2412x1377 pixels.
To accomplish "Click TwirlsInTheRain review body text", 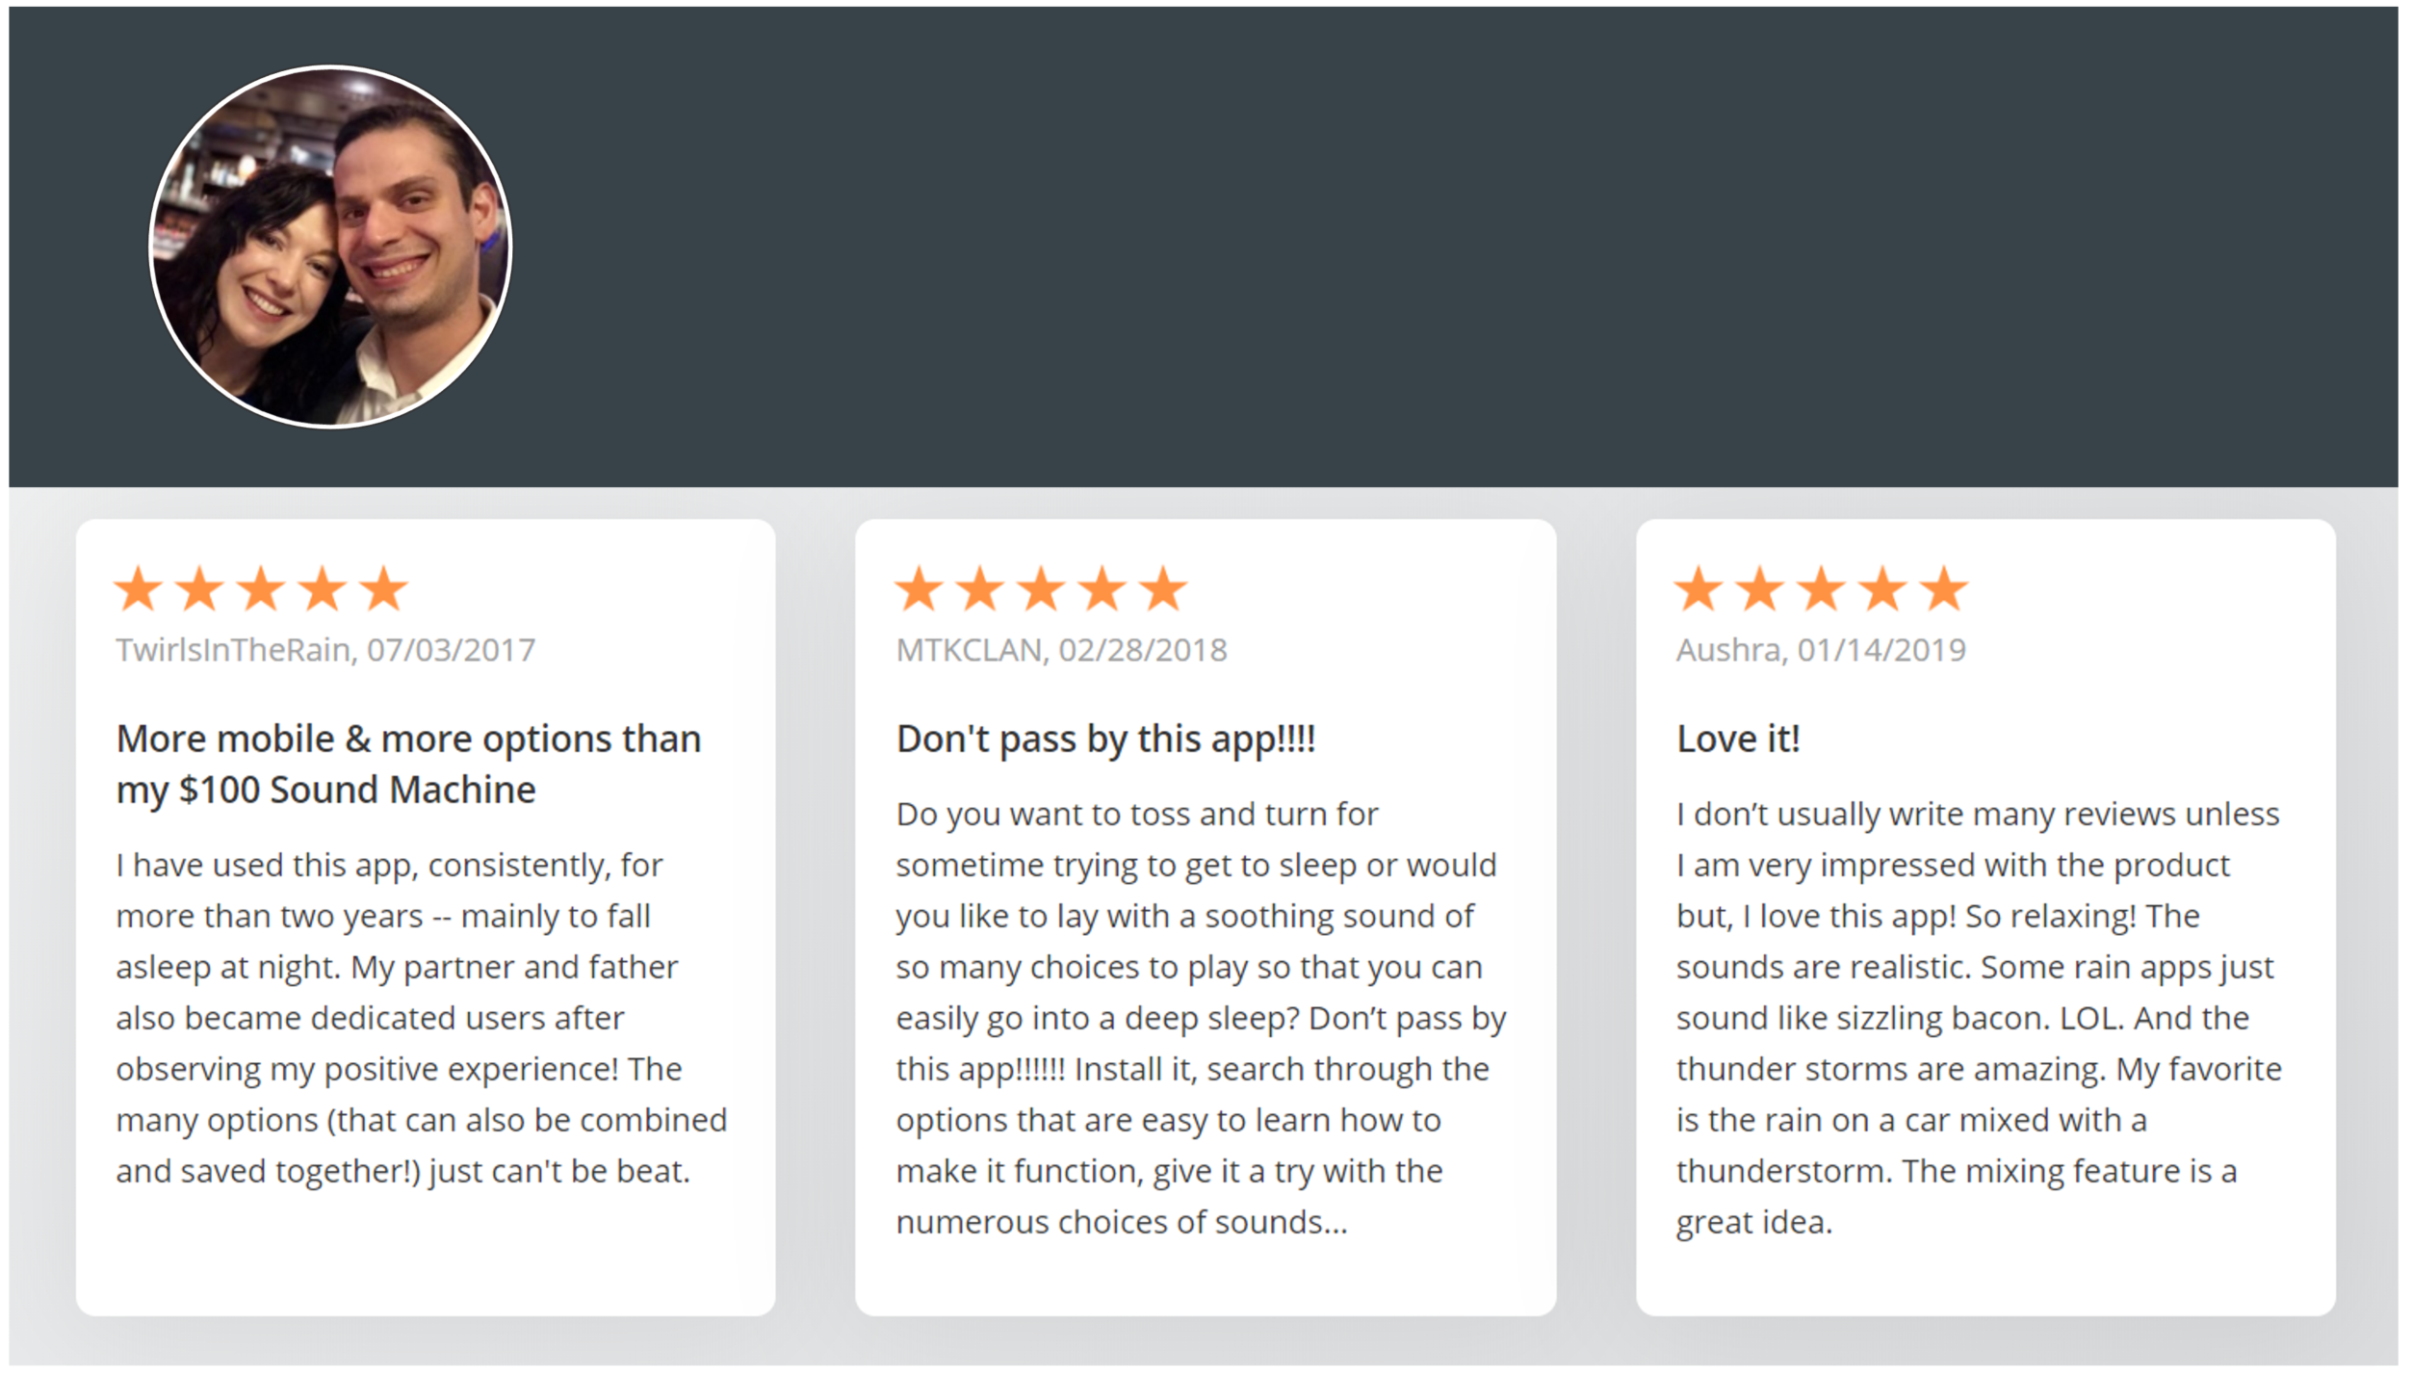I will [422, 1018].
